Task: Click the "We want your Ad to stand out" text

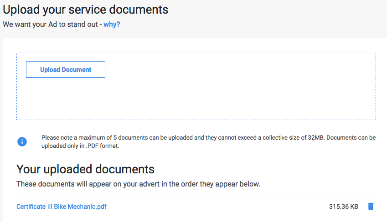Action: click(x=50, y=25)
